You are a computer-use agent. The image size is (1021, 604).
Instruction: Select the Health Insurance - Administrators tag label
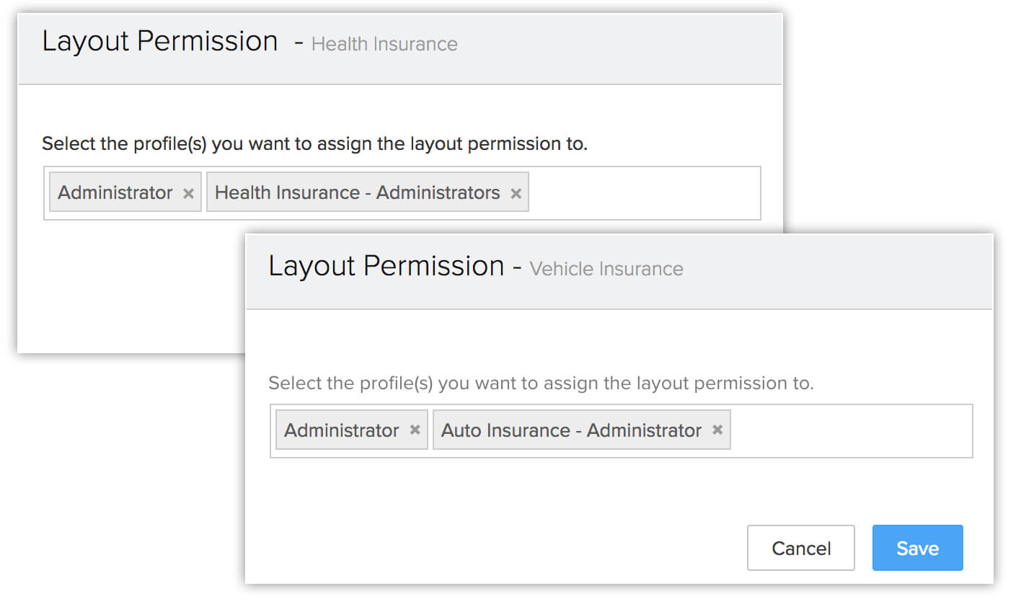click(x=358, y=192)
